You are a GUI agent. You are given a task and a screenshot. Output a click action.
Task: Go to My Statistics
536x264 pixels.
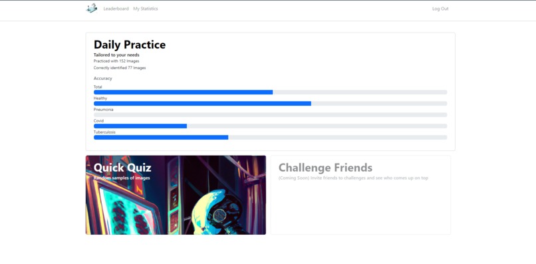[x=146, y=9]
